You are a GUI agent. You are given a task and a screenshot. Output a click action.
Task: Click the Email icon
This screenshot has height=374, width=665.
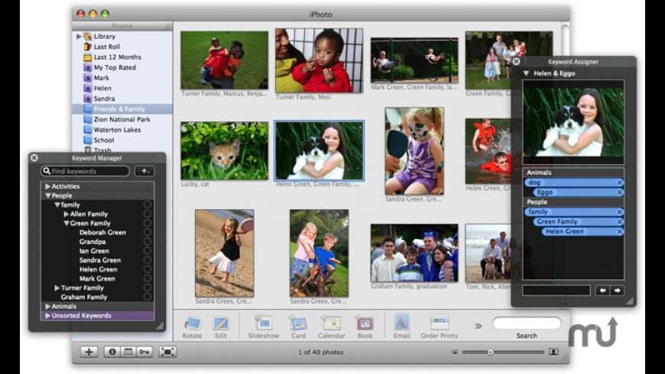point(401,323)
